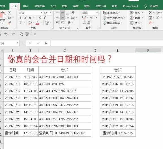Screen dimensions: 163x149
Task: Increase decimal places
Action: coord(84,23)
